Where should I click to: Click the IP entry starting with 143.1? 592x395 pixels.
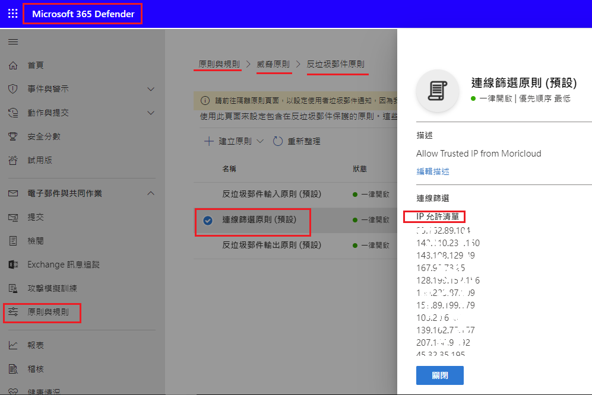coord(445,256)
